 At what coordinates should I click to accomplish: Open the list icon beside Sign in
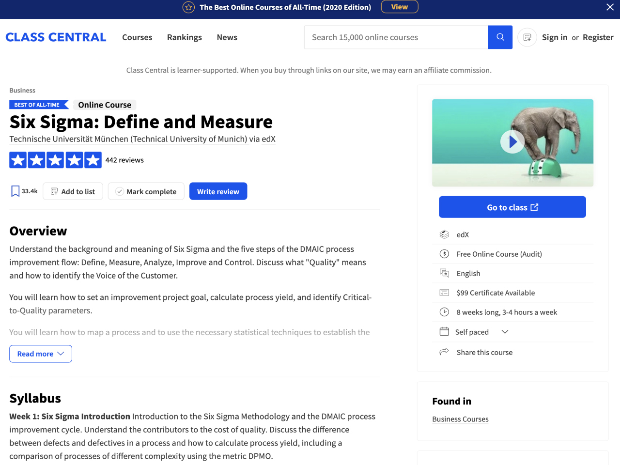click(527, 37)
